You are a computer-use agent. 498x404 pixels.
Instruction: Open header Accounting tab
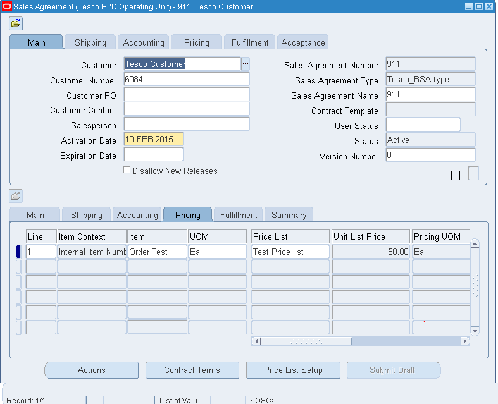144,42
